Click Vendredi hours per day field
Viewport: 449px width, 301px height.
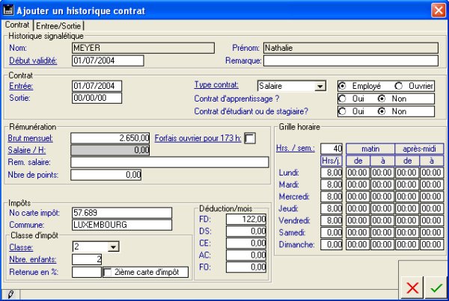(332, 220)
